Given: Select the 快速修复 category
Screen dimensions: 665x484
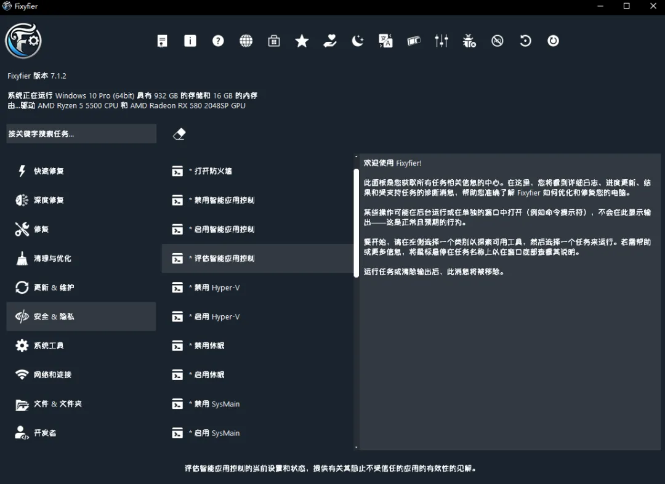Looking at the screenshot, I should pyautogui.click(x=81, y=171).
